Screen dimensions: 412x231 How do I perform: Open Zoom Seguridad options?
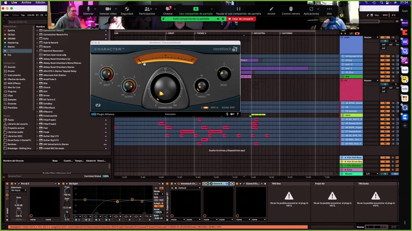pos(127,11)
